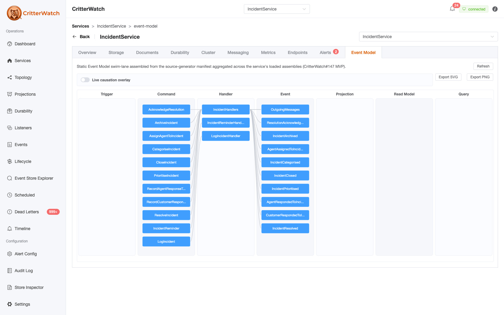Screen dimensions: 504x315
Task: Select the AssignAgentToIncident command node
Action: pos(166,136)
